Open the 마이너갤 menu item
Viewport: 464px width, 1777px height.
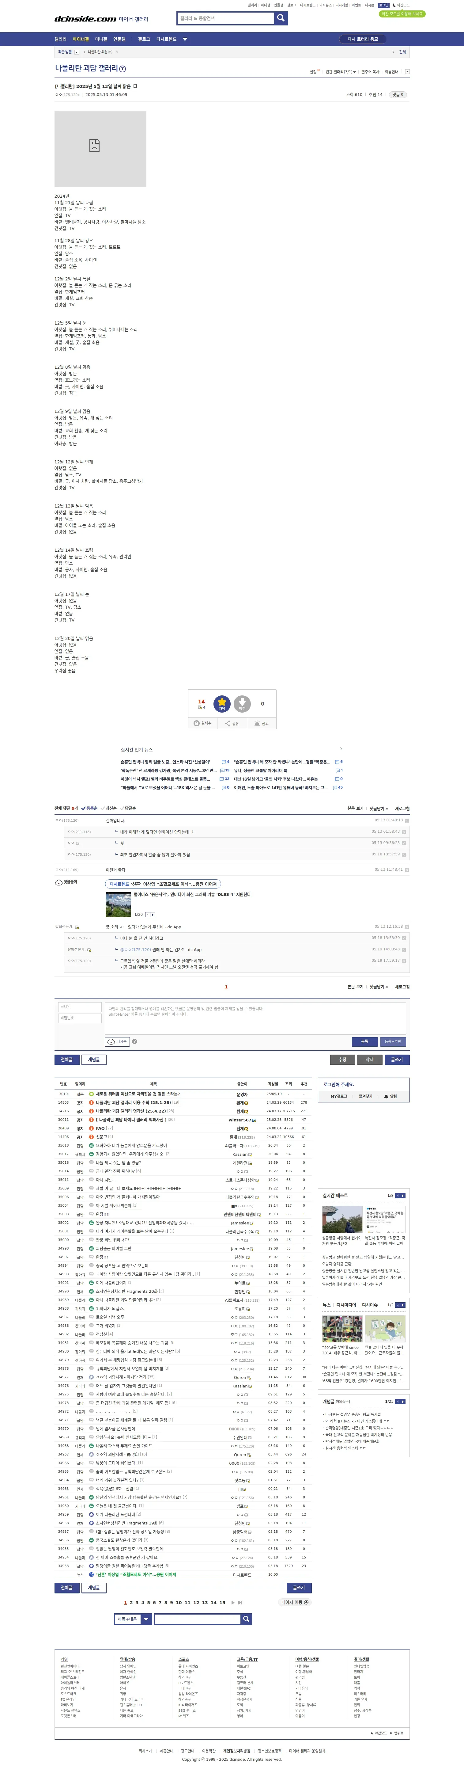[81, 39]
